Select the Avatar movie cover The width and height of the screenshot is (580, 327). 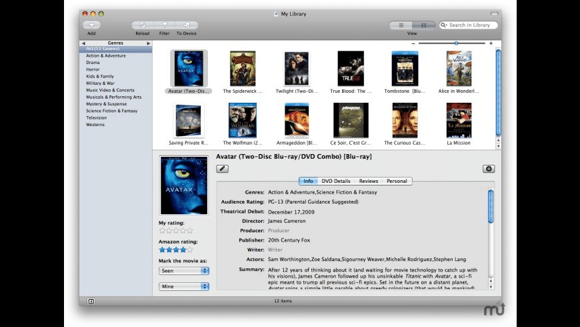click(189, 69)
